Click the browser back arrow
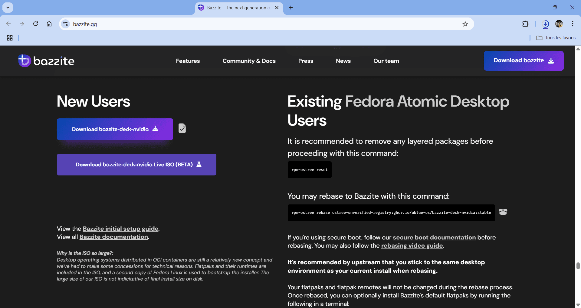The image size is (581, 308). [x=8, y=24]
